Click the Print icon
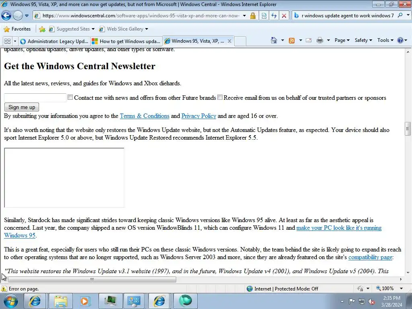The image size is (412, 309). 320,40
